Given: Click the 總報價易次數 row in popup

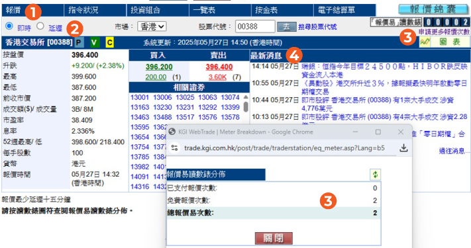Looking at the screenshot, I should [274, 213].
